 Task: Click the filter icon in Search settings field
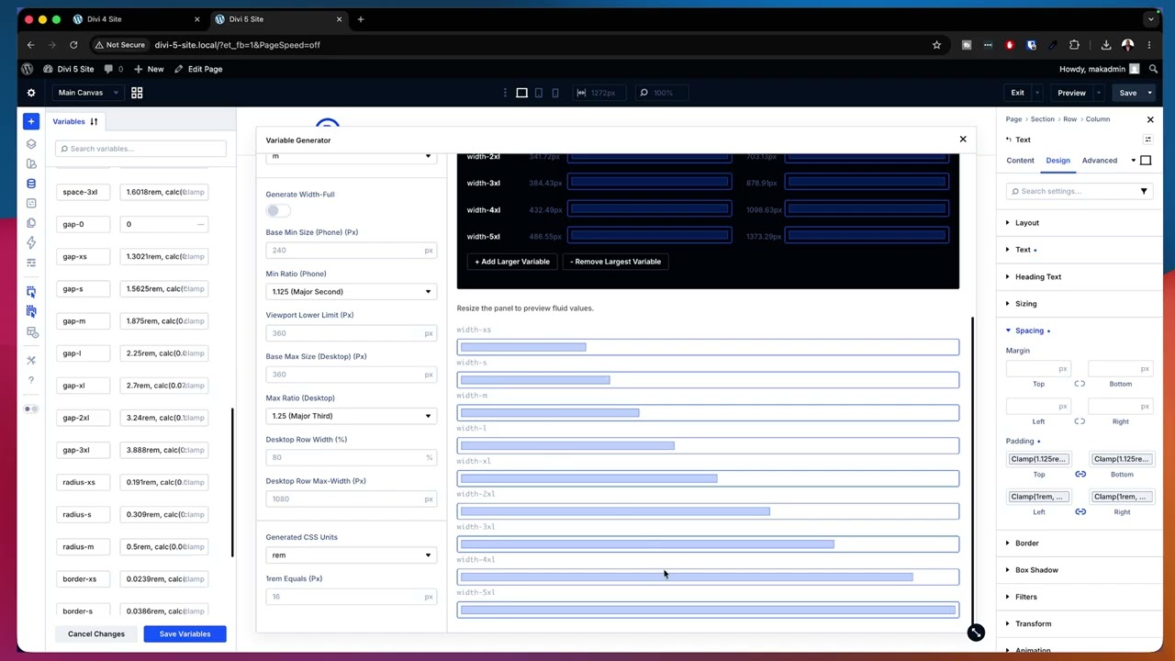click(1144, 191)
